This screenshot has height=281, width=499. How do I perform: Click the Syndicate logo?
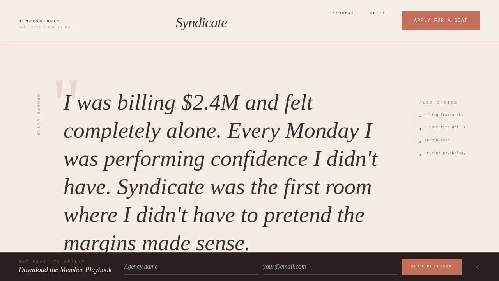point(201,23)
